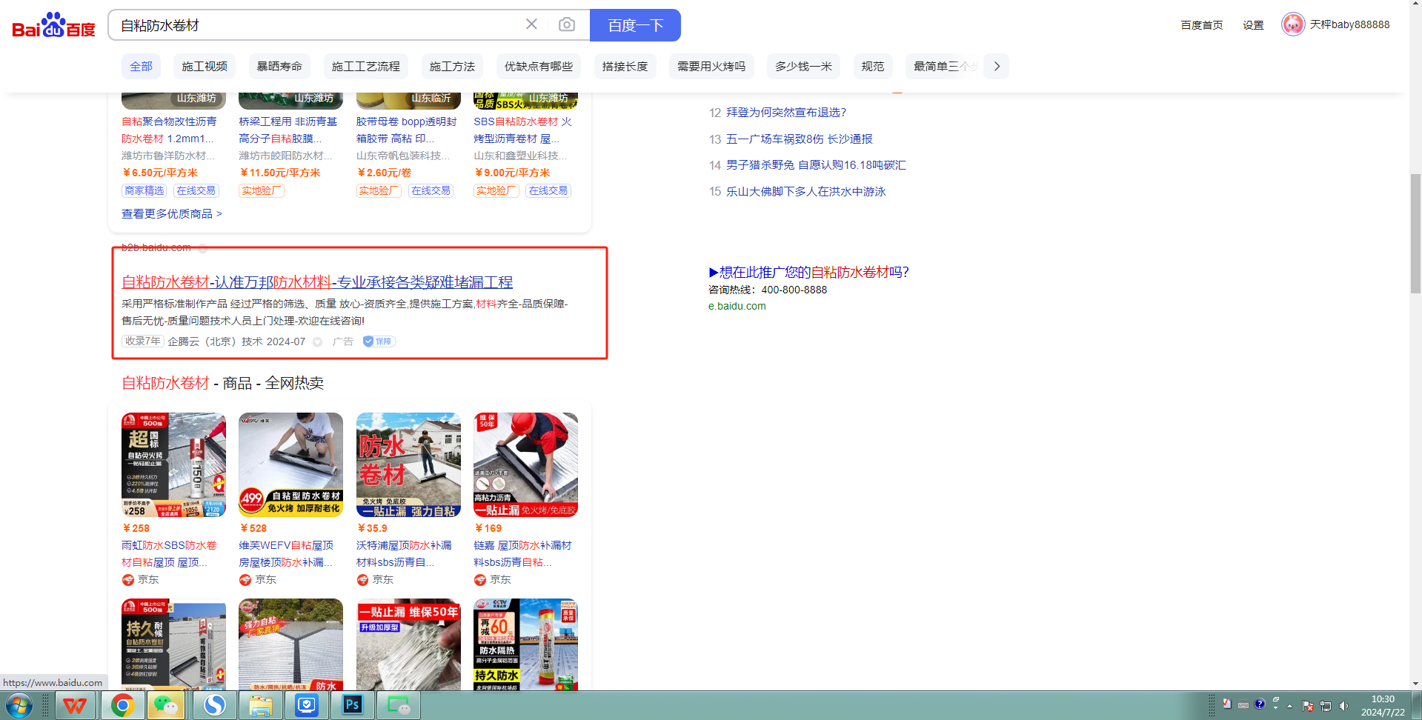Click the network icon in system tray
Screen dimensions: 1422x720
pyautogui.click(x=1326, y=706)
